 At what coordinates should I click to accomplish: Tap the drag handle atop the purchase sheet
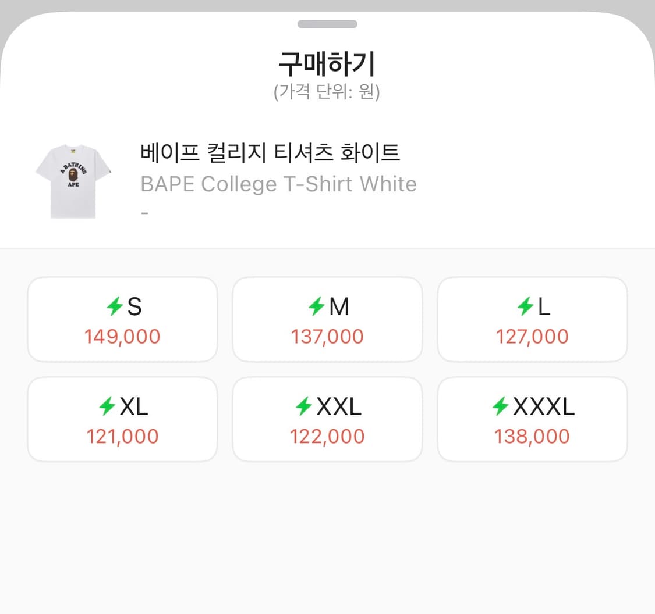tap(327, 24)
